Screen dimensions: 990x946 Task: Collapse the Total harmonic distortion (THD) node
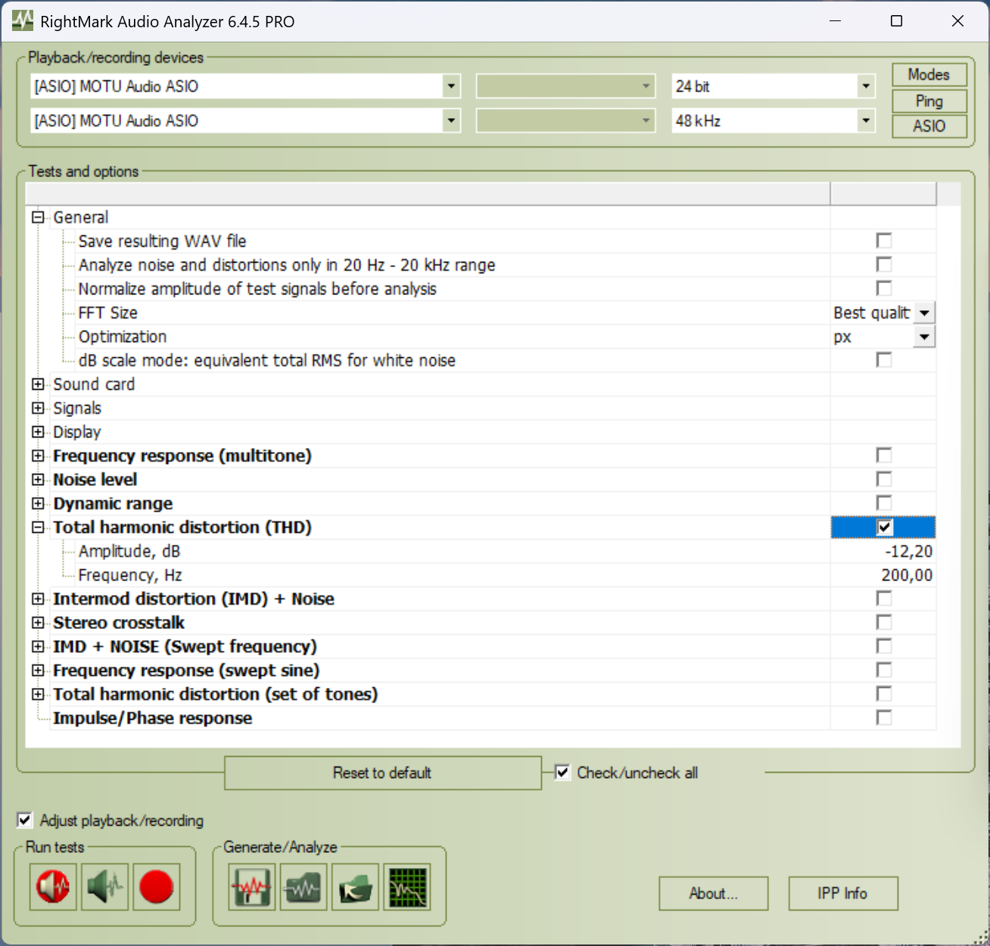coord(38,527)
